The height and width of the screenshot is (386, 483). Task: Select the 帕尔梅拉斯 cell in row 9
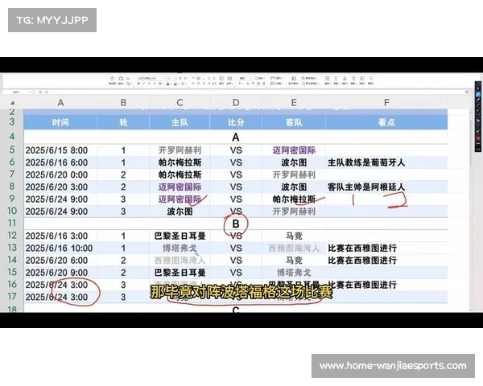tap(294, 199)
